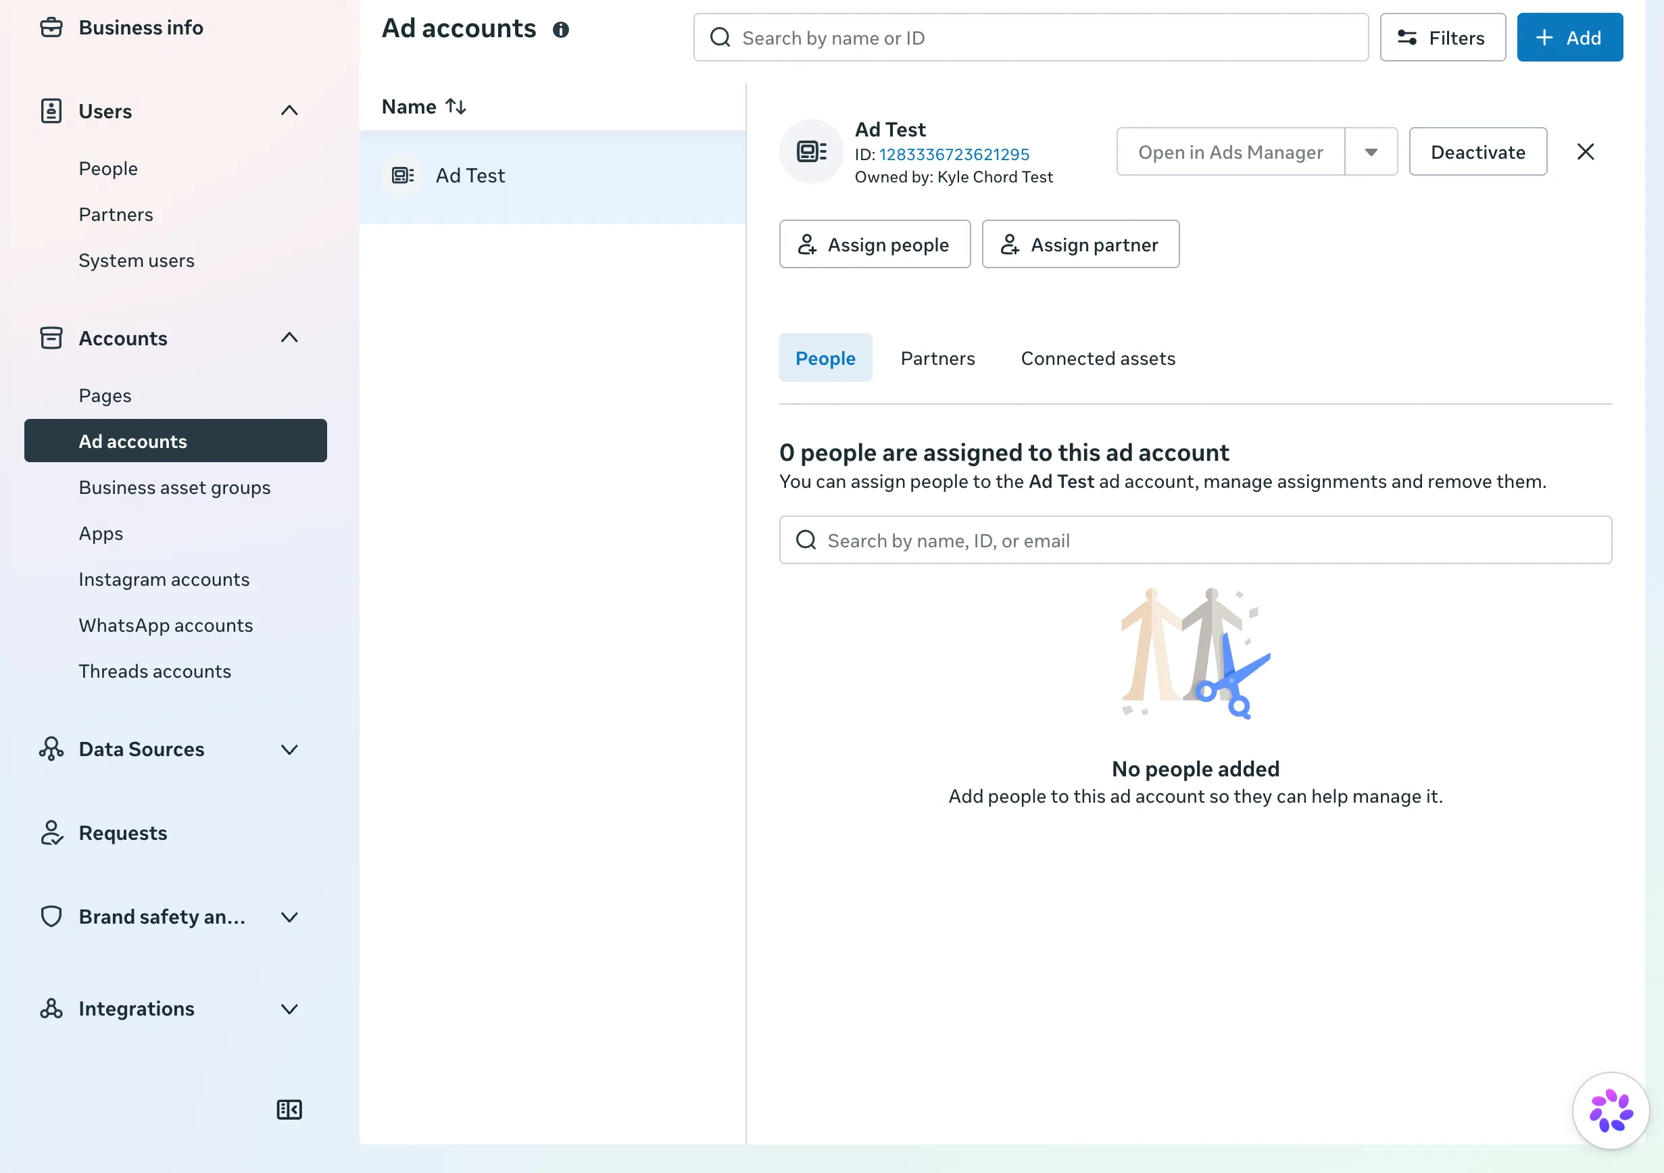Screen dimensions: 1664x1173
Task: Click the Users section icon
Action: pyautogui.click(x=51, y=111)
